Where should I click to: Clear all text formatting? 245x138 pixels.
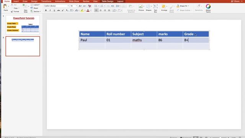tap(90, 6)
